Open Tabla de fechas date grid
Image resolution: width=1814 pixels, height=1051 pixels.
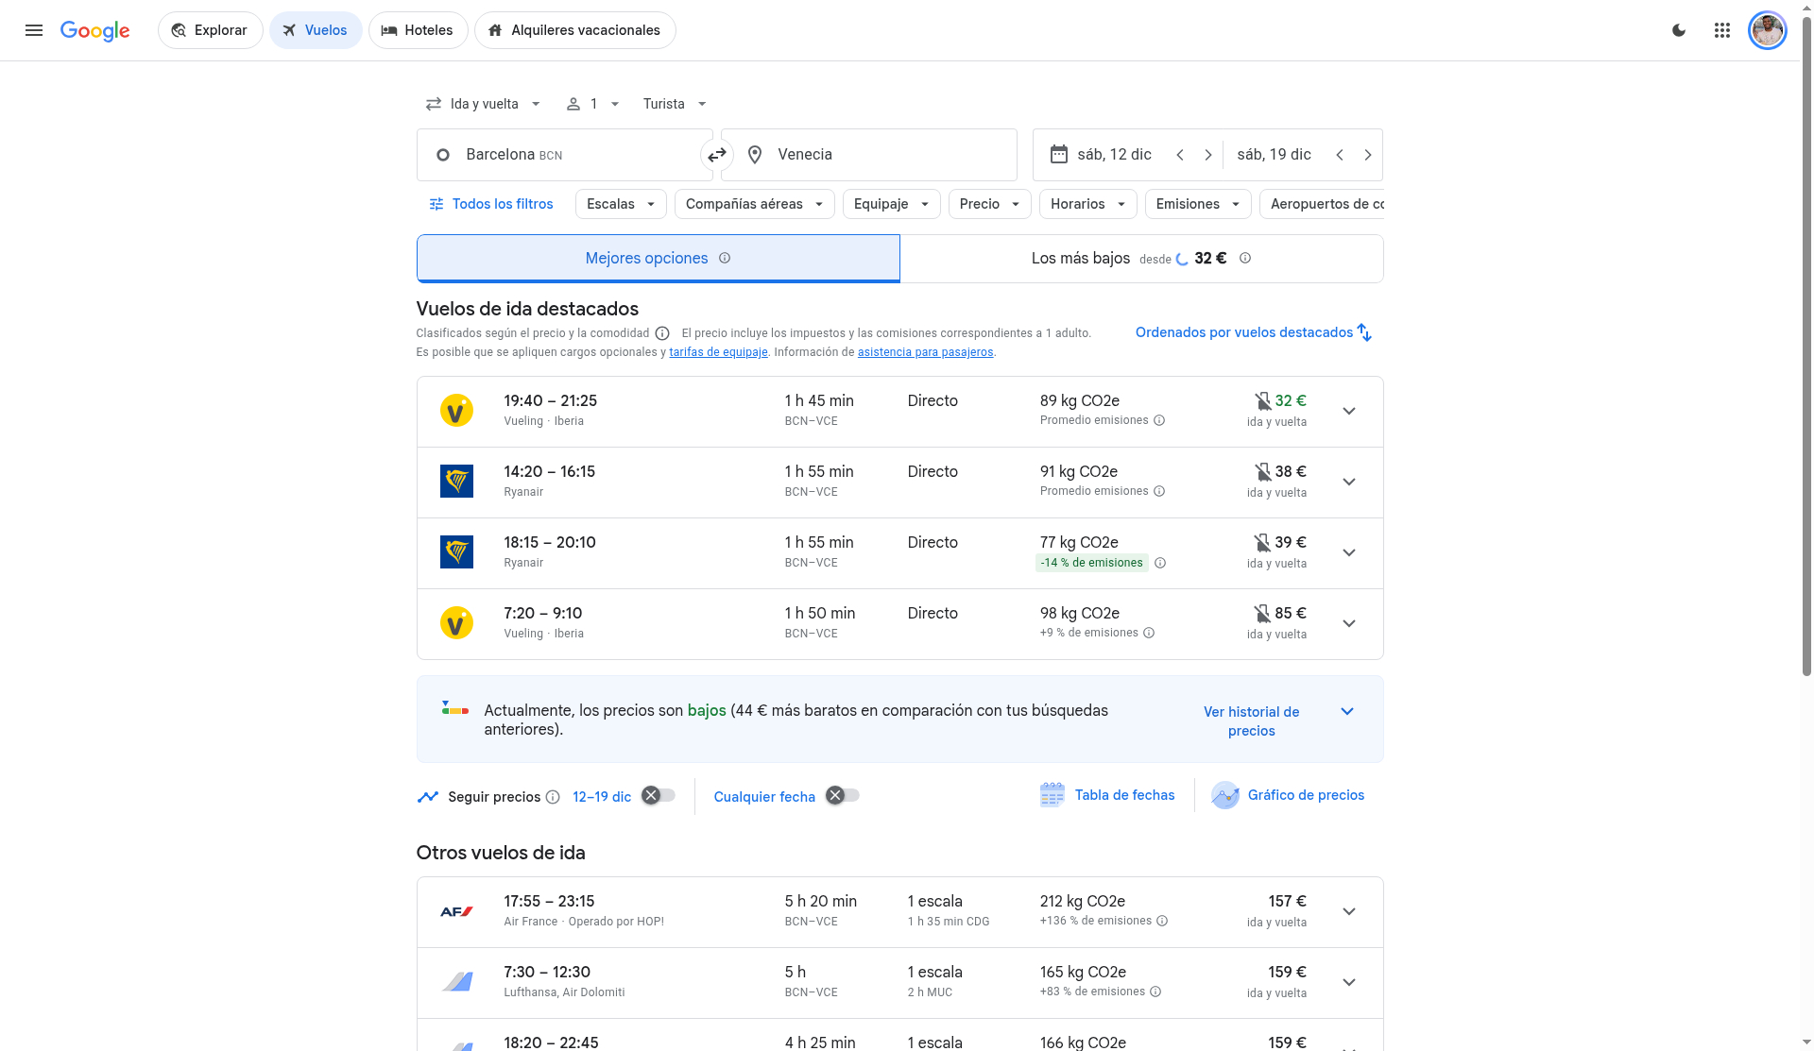tap(1107, 795)
